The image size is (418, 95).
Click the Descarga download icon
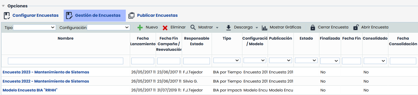coord(229,27)
